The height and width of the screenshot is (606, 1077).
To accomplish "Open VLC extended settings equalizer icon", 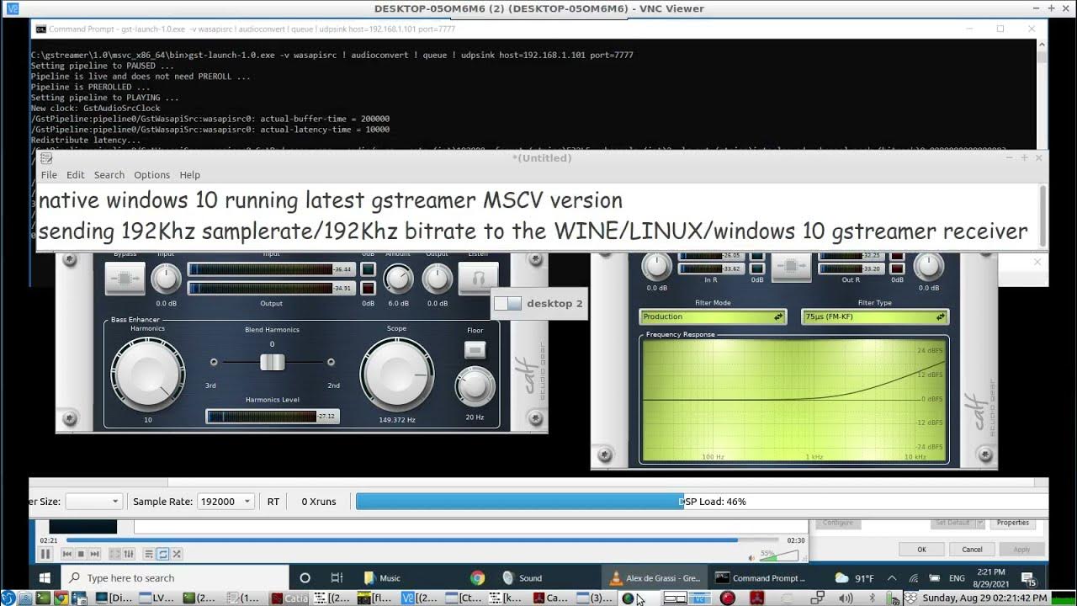I will pos(129,554).
